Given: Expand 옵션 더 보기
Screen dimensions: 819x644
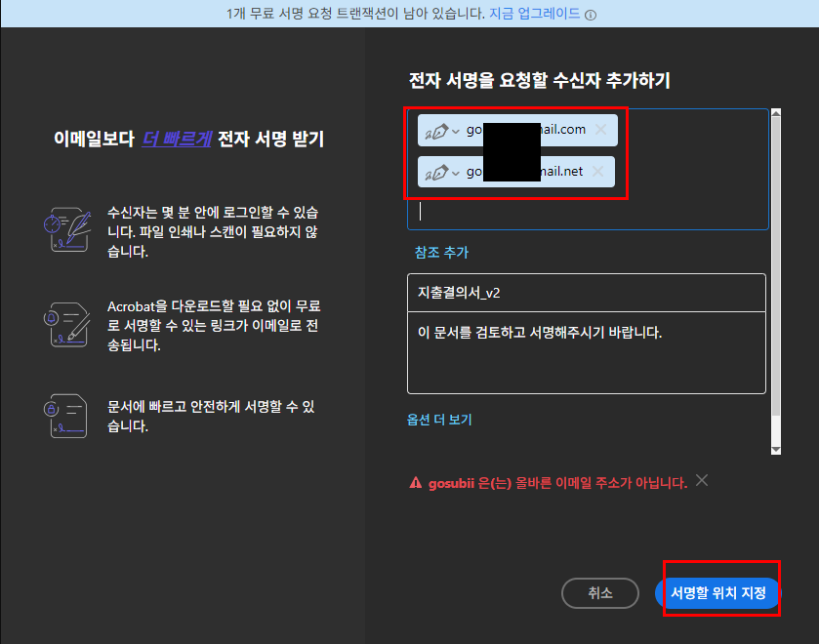Looking at the screenshot, I should [x=439, y=420].
